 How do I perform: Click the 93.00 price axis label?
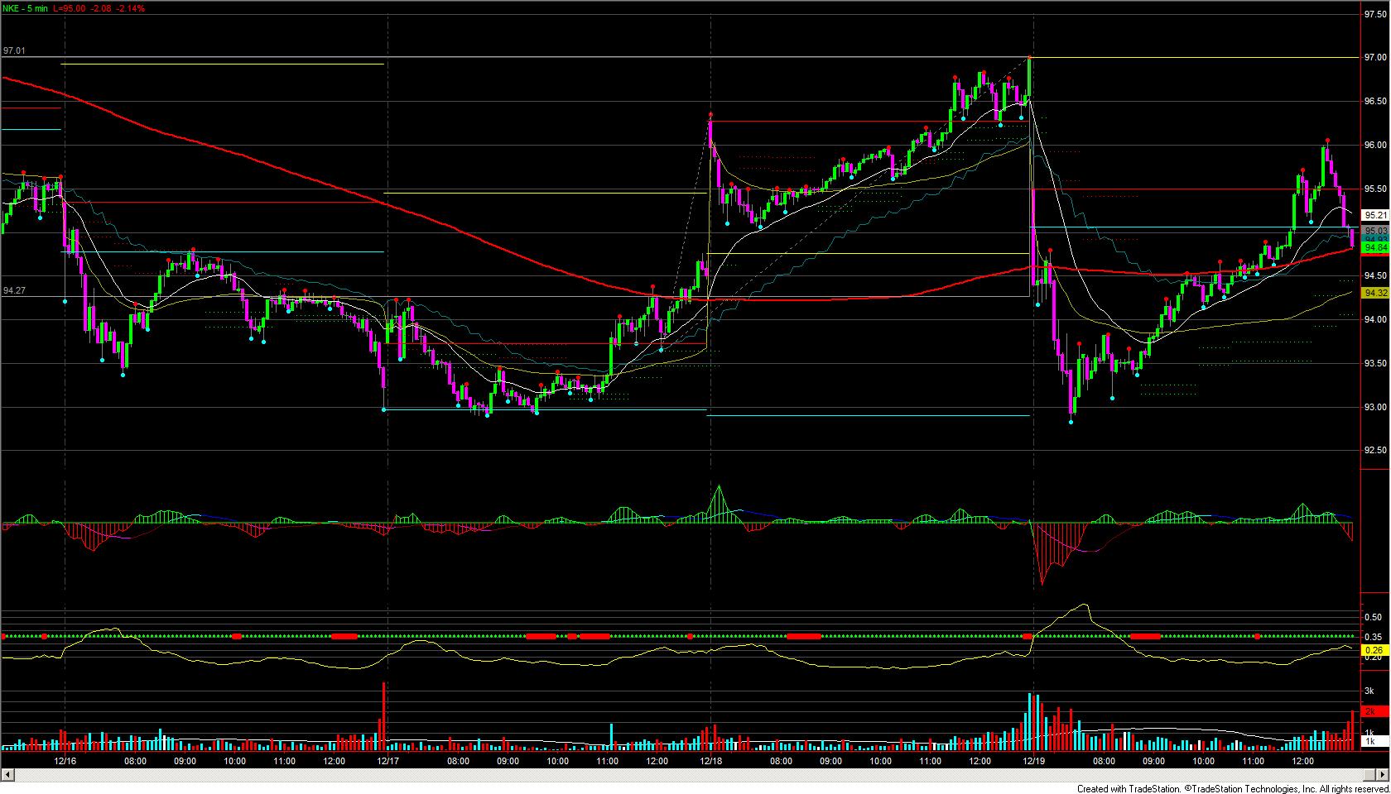tap(1375, 407)
